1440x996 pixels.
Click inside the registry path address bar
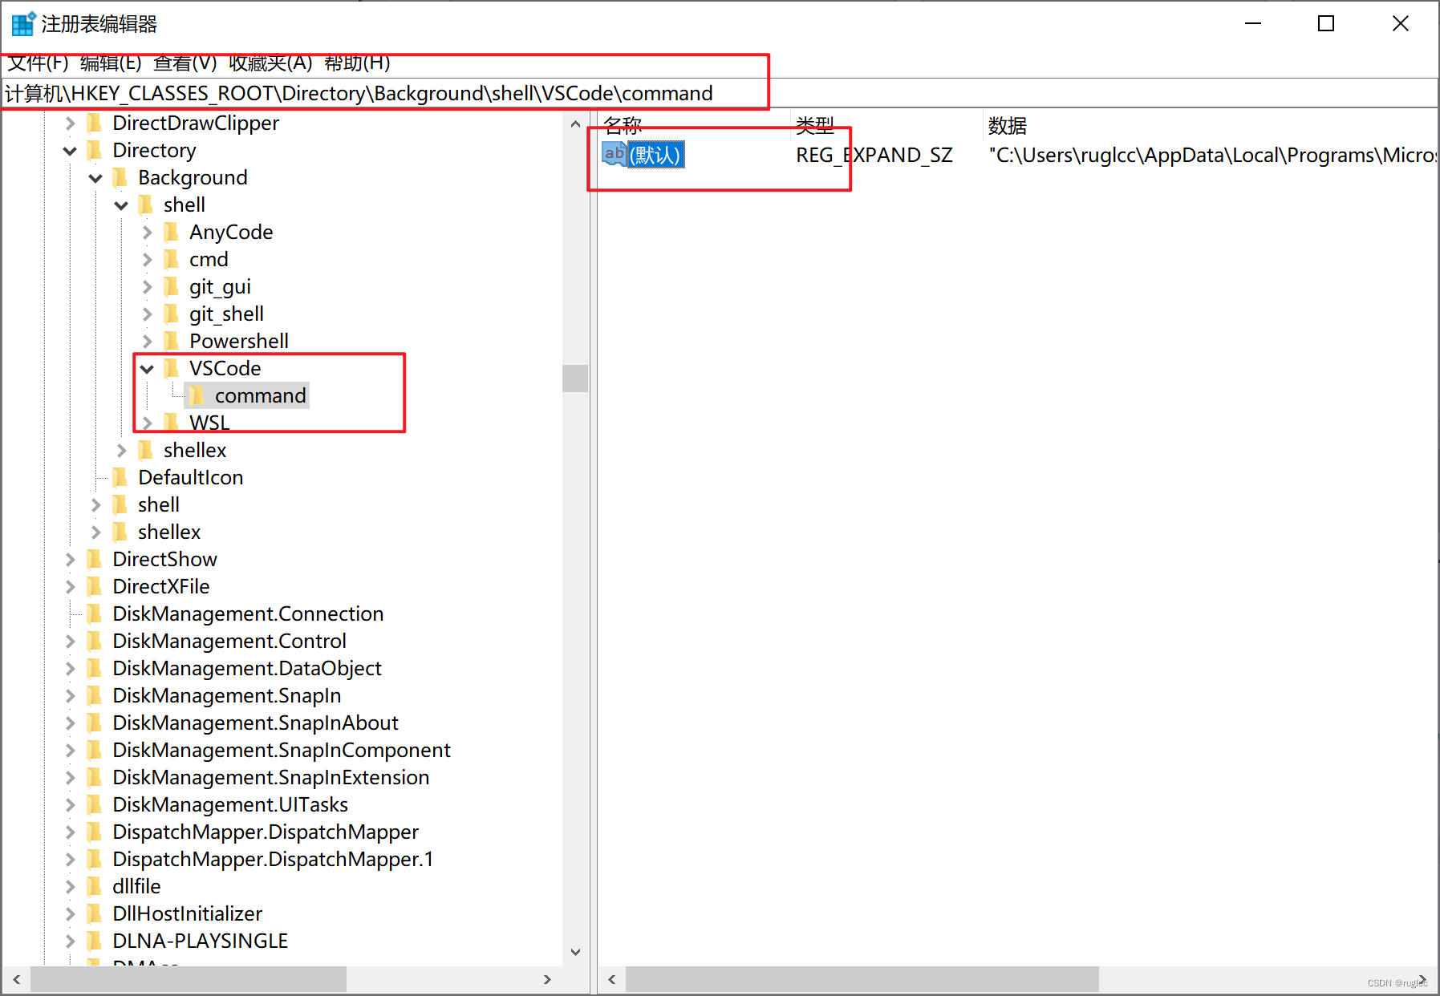(x=361, y=93)
